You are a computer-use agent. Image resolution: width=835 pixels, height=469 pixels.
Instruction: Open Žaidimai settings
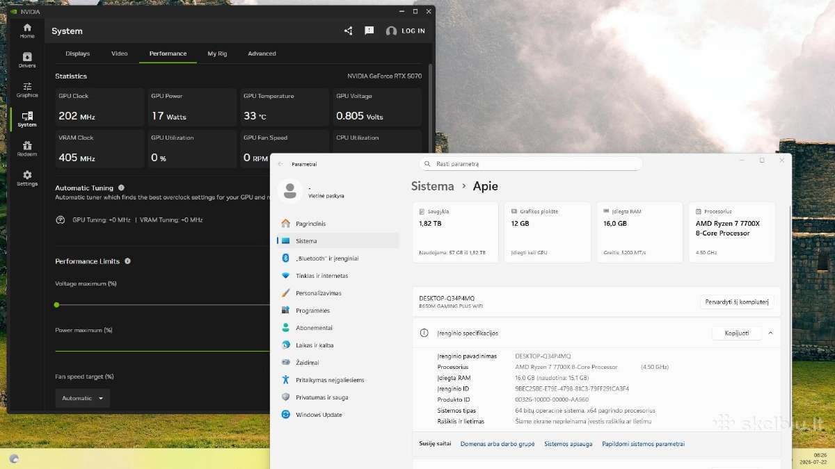(x=337, y=363)
